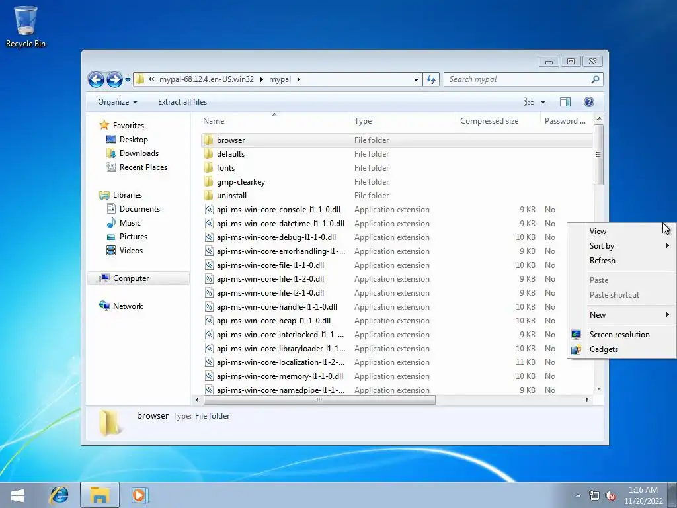The height and width of the screenshot is (508, 677).
Task: Open Downloads under Favorites
Action: pos(139,153)
